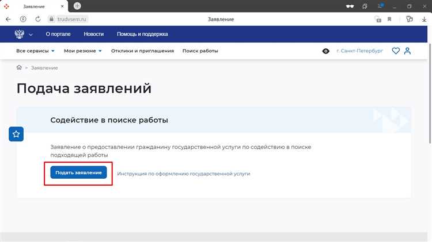Toggle the accessibility eye icon

[x=325, y=51]
